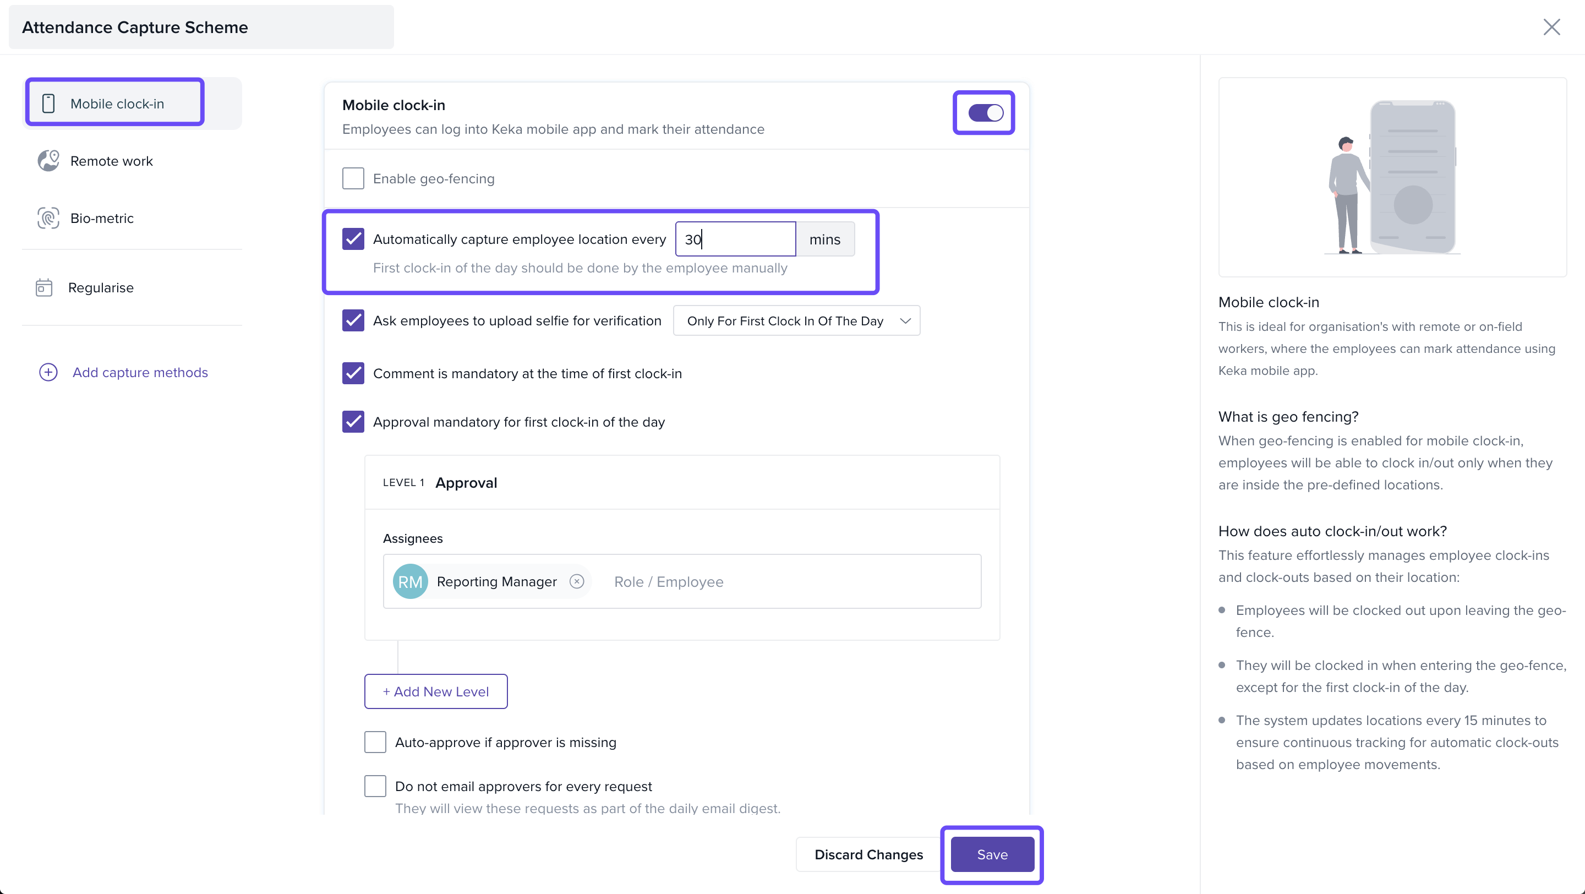Open the Remote work tab
This screenshot has height=894, width=1585.
coord(111,161)
